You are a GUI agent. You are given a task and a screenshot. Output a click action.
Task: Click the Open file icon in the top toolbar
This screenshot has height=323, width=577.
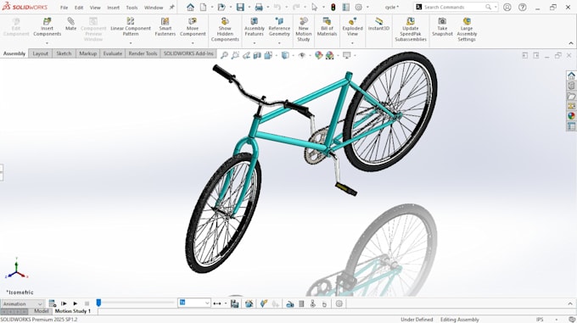pos(221,7)
